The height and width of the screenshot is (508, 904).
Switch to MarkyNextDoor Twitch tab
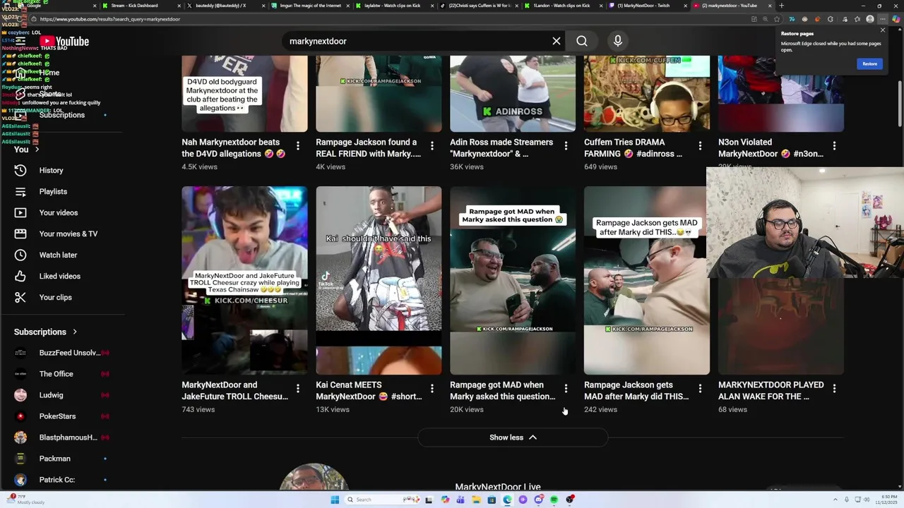646,6
